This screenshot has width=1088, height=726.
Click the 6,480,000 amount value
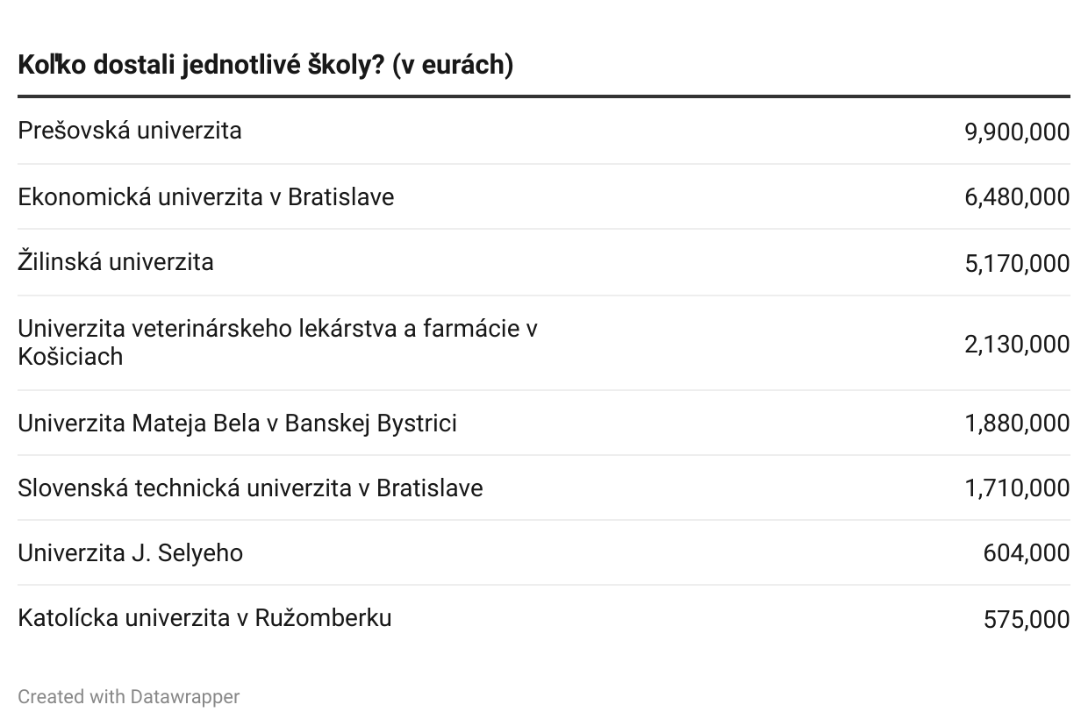1017,196
